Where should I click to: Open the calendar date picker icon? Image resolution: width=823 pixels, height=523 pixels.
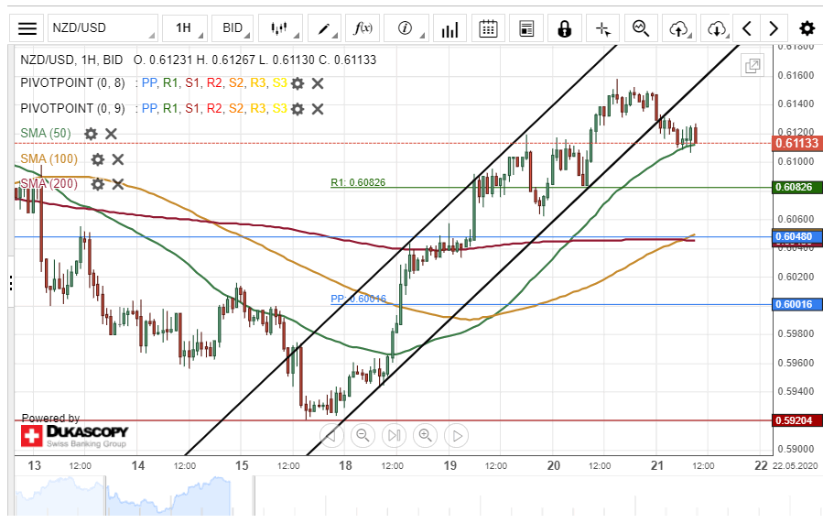click(x=488, y=27)
